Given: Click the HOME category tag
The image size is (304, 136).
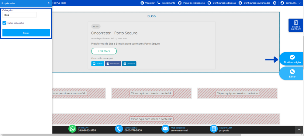Looking at the screenshot, I should pyautogui.click(x=96, y=26).
